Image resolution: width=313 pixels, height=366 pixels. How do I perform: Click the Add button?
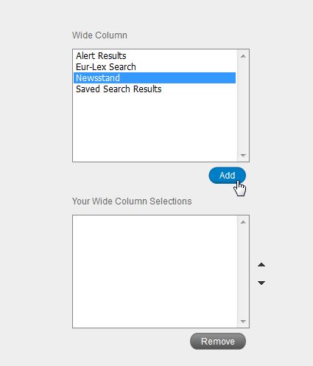point(227,176)
